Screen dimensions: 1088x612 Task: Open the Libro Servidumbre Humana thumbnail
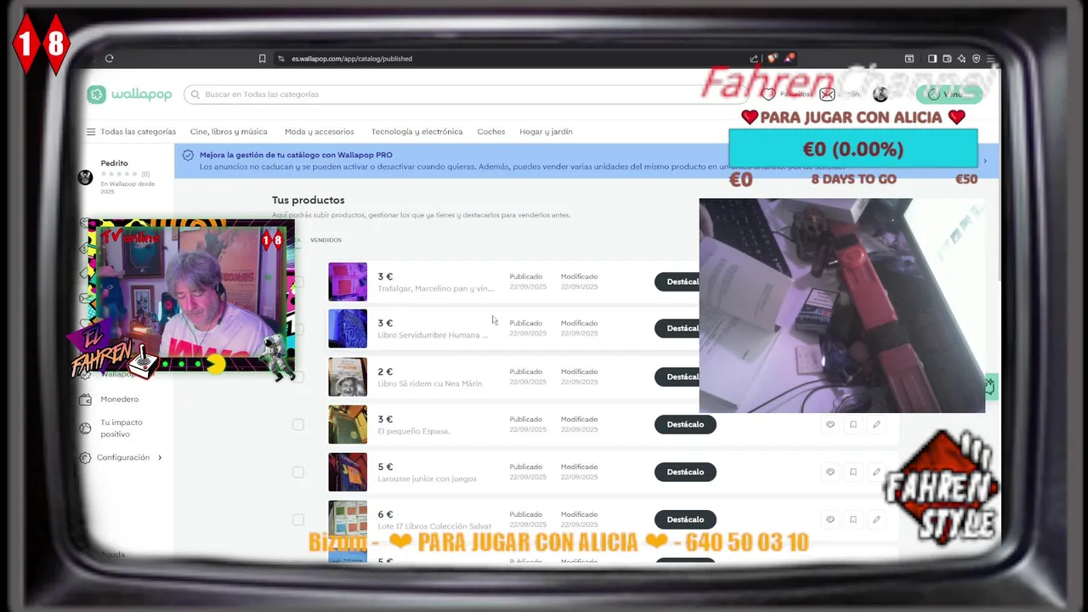348,329
